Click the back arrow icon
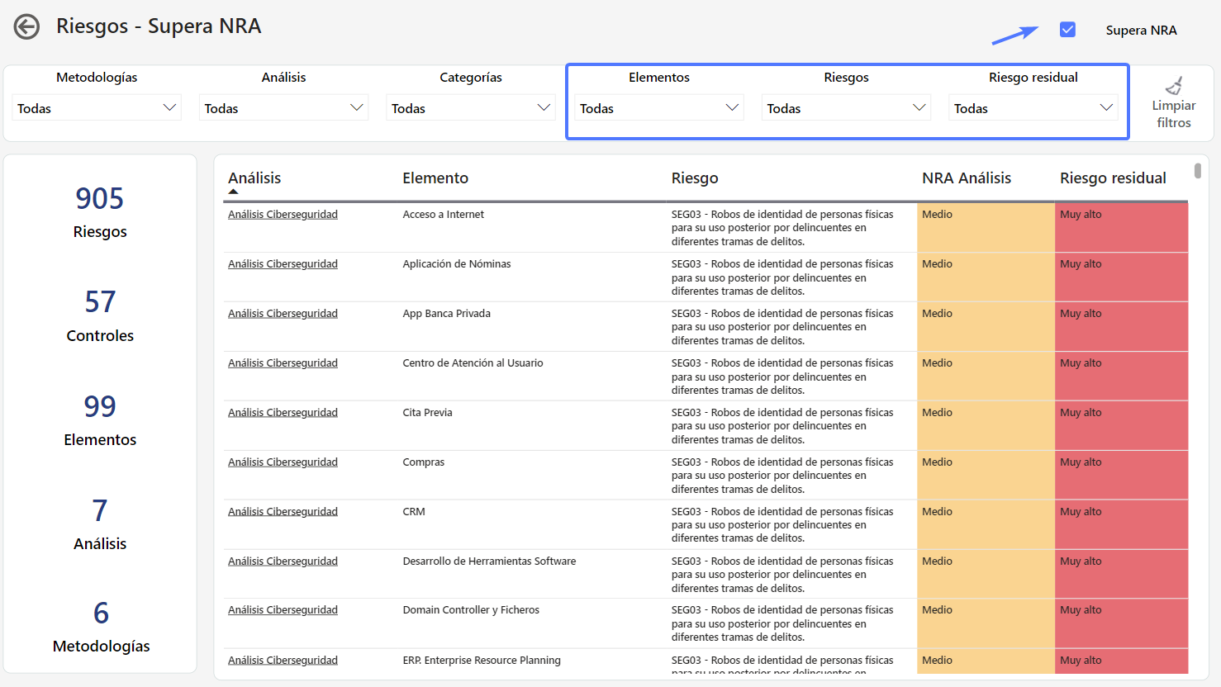This screenshot has width=1221, height=687. point(26,27)
